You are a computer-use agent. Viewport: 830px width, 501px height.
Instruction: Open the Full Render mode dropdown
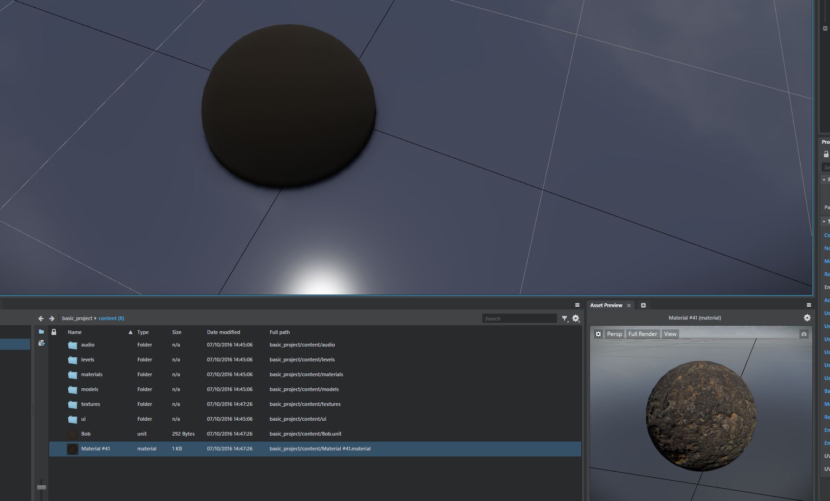point(642,334)
